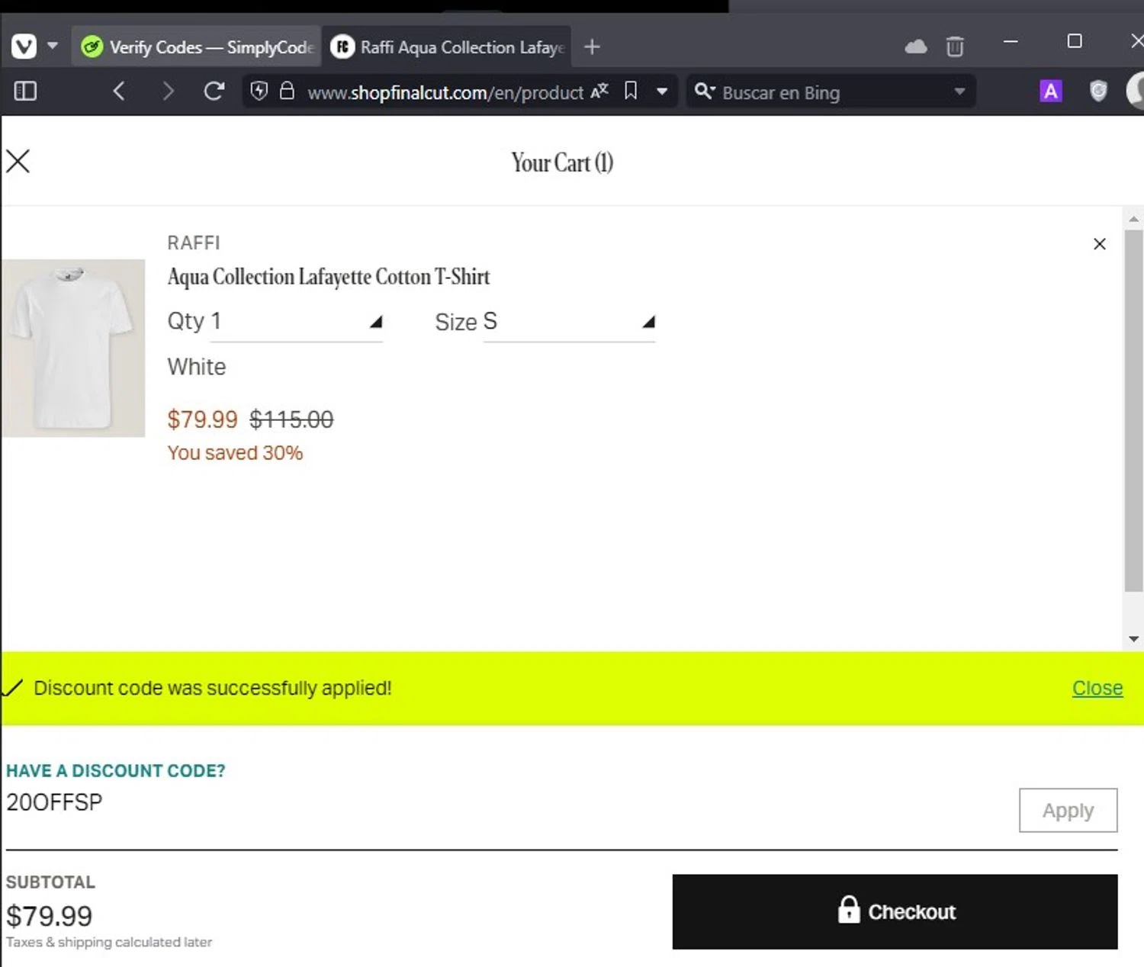Click the shopfinalcut.com address field
Viewport: 1144px width, 967px height.
point(445,92)
